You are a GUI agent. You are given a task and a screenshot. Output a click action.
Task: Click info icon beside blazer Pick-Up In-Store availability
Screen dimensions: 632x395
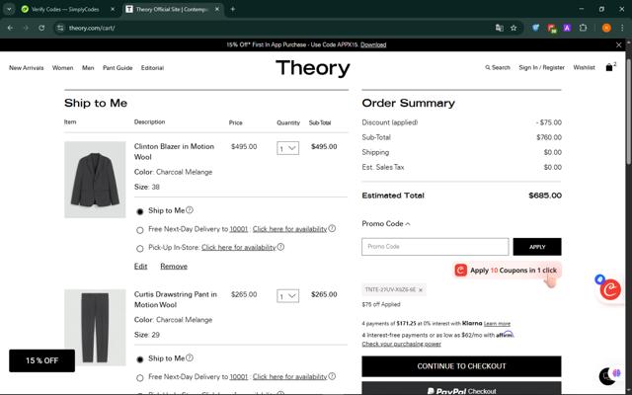[x=280, y=247]
